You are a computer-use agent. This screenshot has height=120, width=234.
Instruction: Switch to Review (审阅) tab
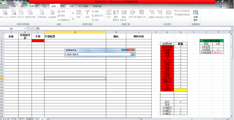click(63, 6)
